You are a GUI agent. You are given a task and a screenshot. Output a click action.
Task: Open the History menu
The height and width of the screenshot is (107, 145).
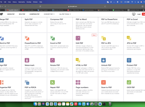[x=15, y=2]
